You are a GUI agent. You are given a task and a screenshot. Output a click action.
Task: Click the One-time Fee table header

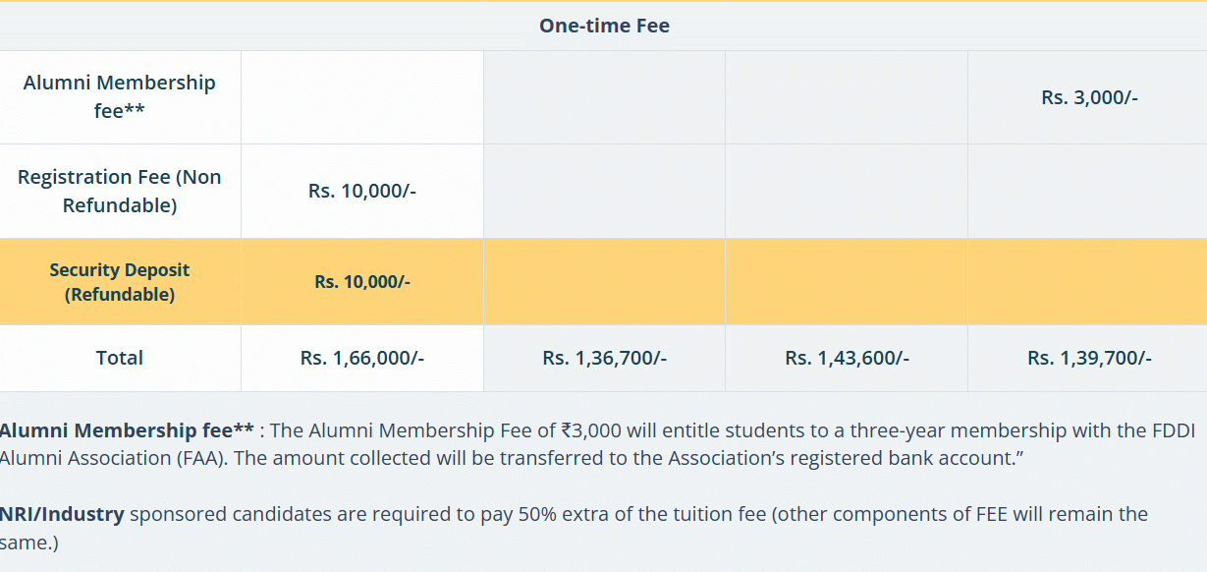click(604, 27)
